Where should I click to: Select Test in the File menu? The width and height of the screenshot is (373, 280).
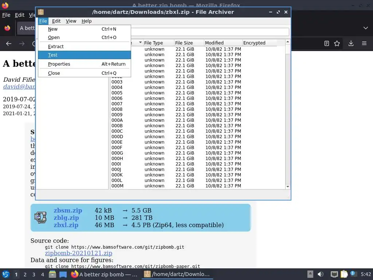click(85, 55)
